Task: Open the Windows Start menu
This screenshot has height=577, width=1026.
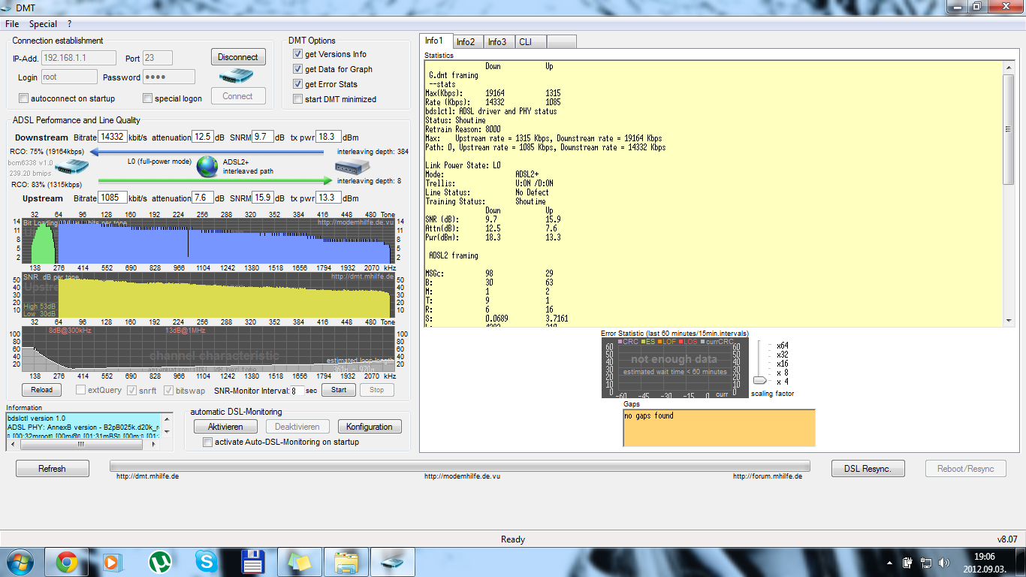Action: point(20,562)
